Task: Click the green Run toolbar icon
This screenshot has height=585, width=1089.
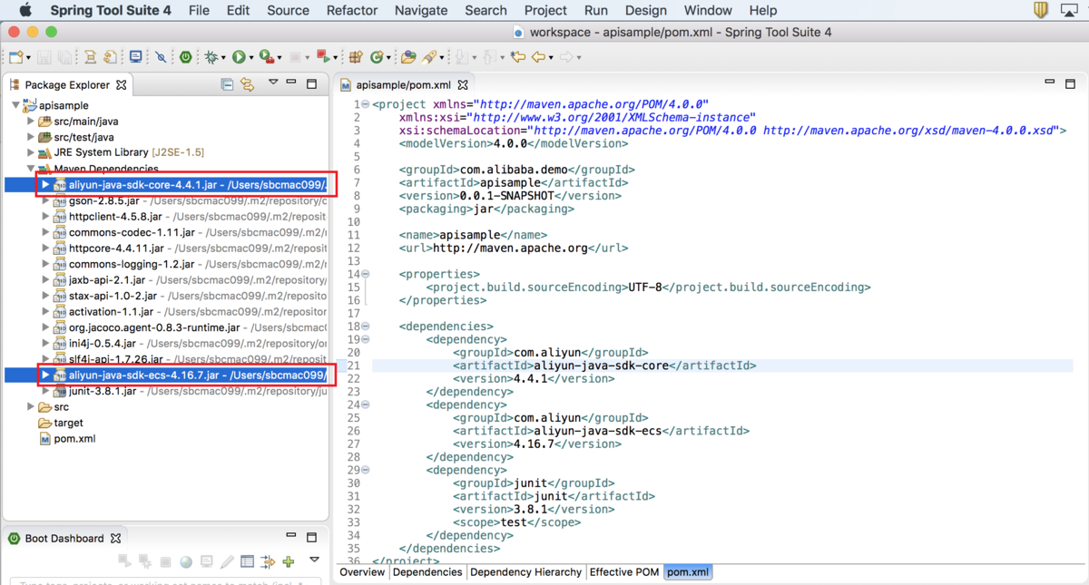Action: coord(240,57)
